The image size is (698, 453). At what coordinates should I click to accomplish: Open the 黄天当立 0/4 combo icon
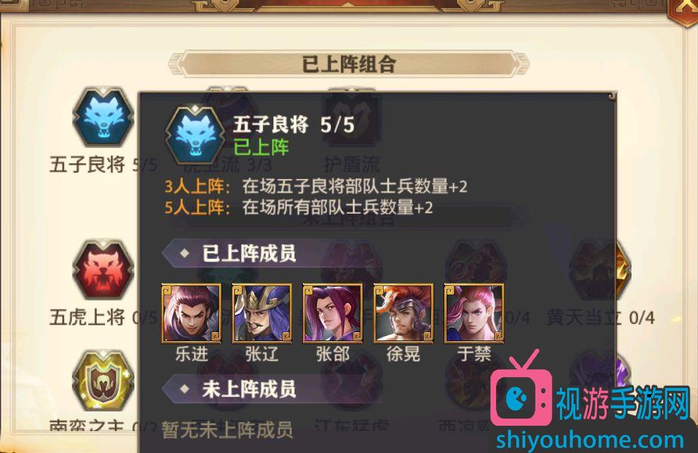pos(601,270)
